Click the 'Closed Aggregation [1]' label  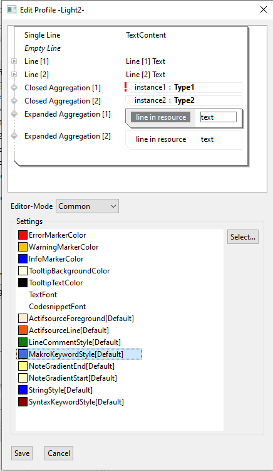(x=63, y=88)
